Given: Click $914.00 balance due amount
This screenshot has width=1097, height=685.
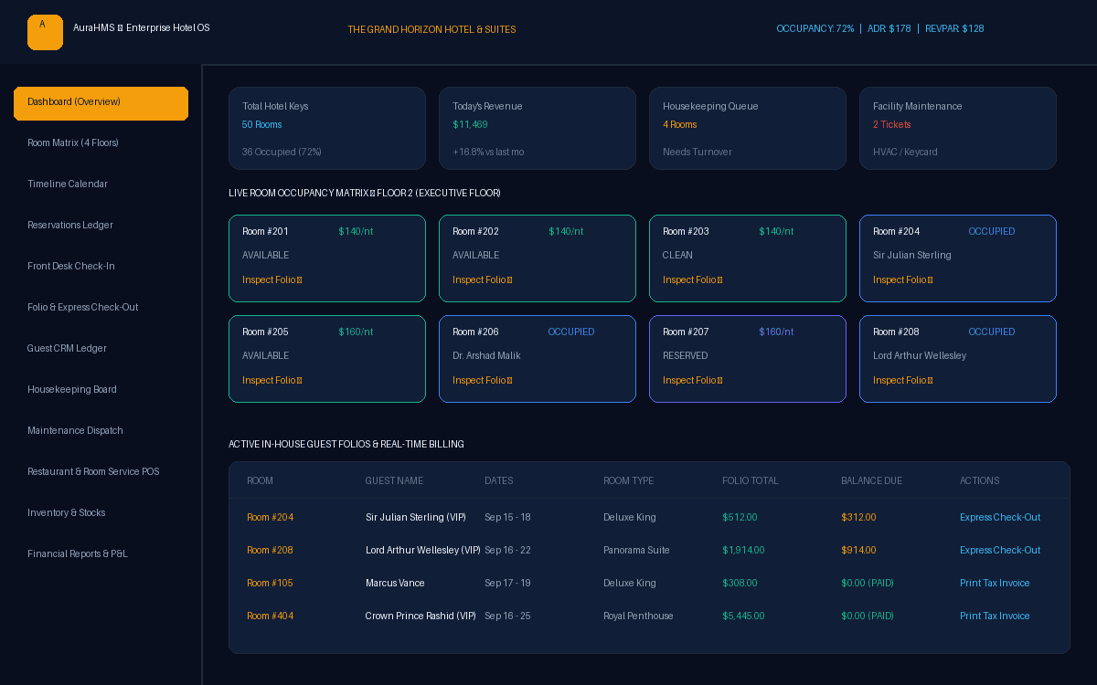Looking at the screenshot, I should tap(858, 551).
